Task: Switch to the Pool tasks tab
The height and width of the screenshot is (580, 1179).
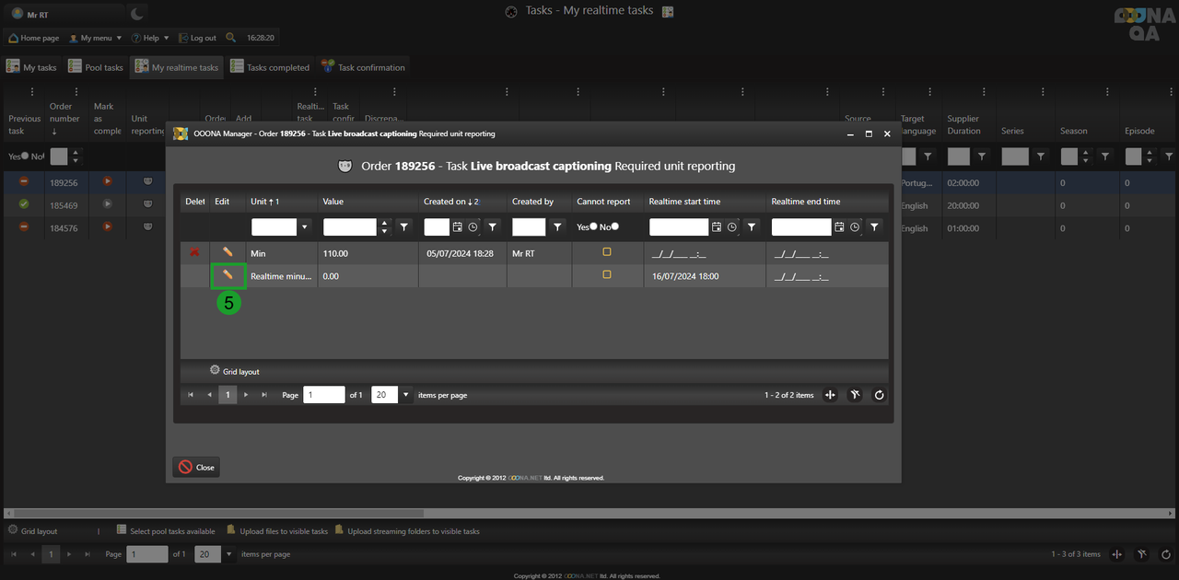Action: pyautogui.click(x=97, y=67)
